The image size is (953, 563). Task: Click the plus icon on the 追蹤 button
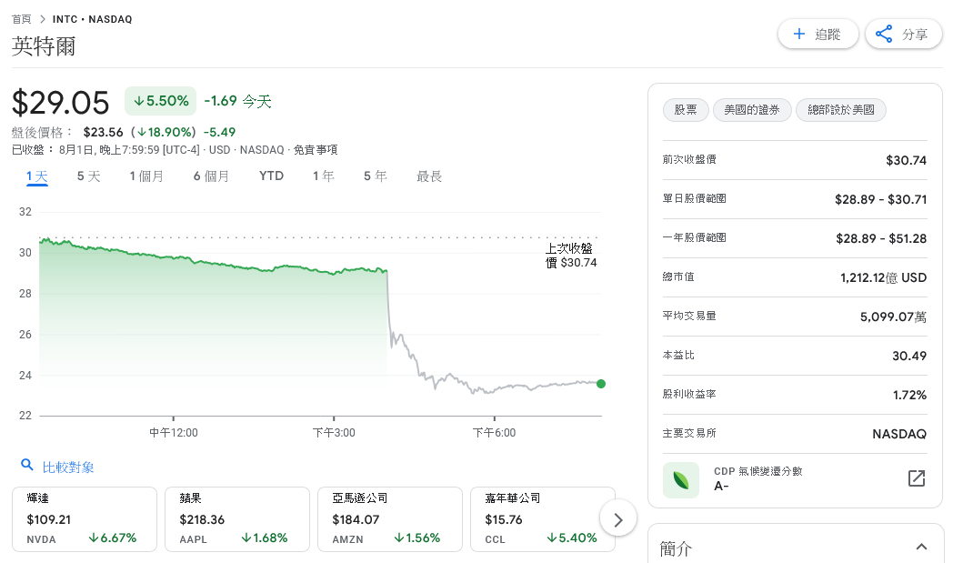pyautogui.click(x=799, y=35)
